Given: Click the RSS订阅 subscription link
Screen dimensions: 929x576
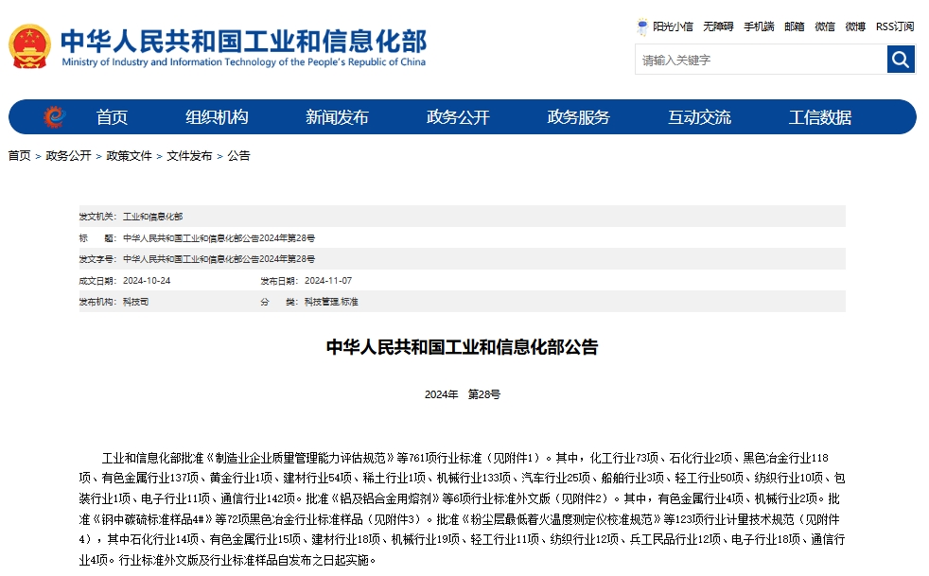Looking at the screenshot, I should (894, 26).
